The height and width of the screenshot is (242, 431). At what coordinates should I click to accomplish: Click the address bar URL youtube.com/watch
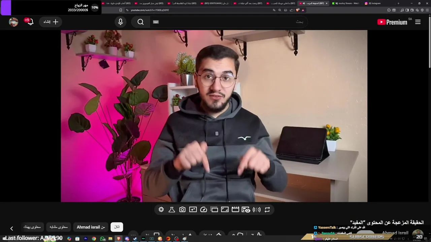click(150, 10)
